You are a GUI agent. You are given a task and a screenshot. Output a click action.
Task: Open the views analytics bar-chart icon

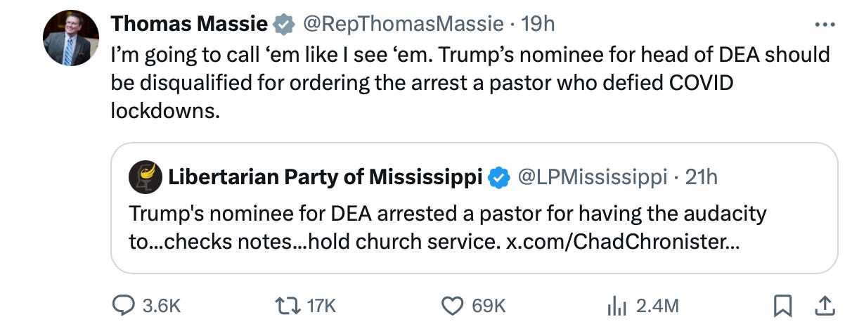coord(616,305)
